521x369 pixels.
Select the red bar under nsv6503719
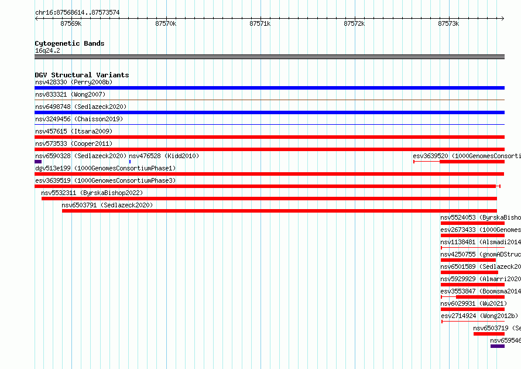tap(489, 334)
